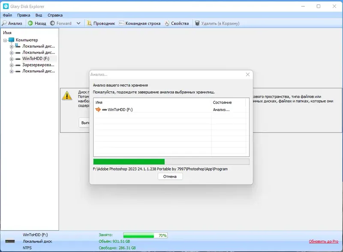This screenshot has height=252, width=343.
Task: Select the WinToHDD (F:) row in analysis list
Action: coord(171,110)
